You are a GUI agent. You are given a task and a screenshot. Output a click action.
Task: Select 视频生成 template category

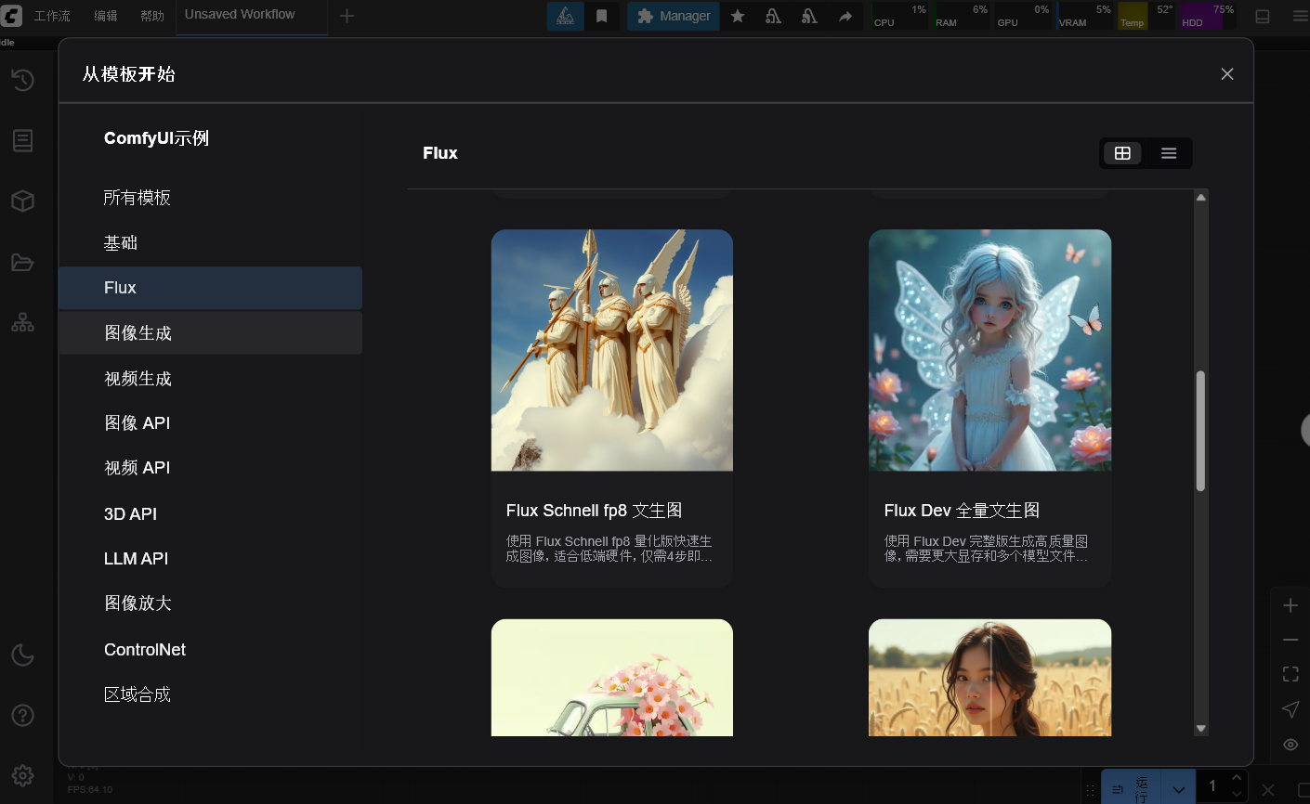210,378
